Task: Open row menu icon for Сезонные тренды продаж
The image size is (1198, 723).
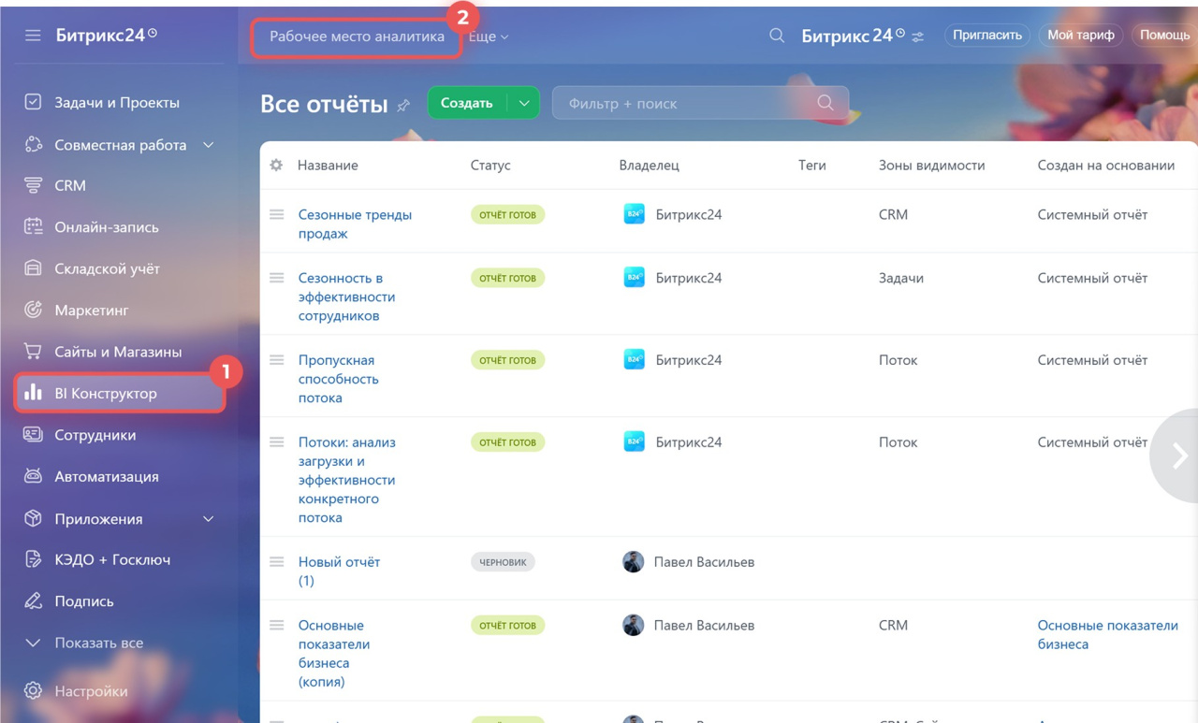Action: (277, 214)
